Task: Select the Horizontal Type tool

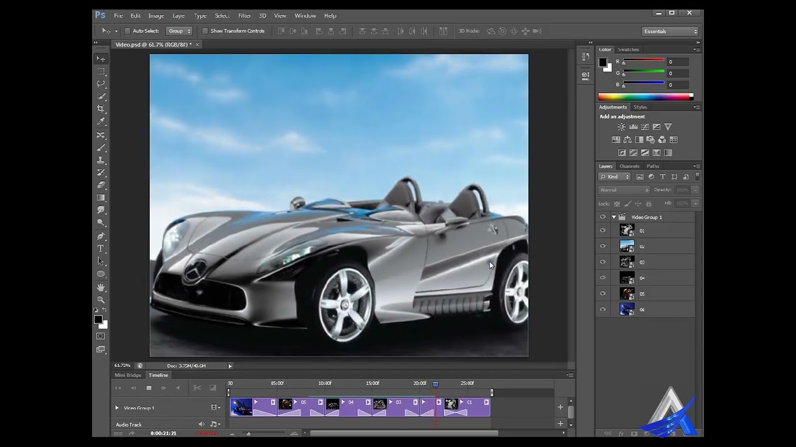Action: 101,248
